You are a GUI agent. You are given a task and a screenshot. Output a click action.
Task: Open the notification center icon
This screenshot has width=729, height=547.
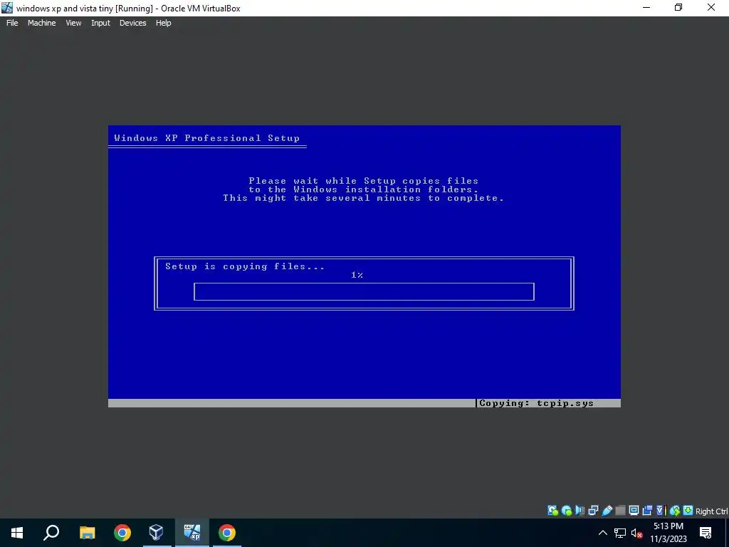coord(706,533)
